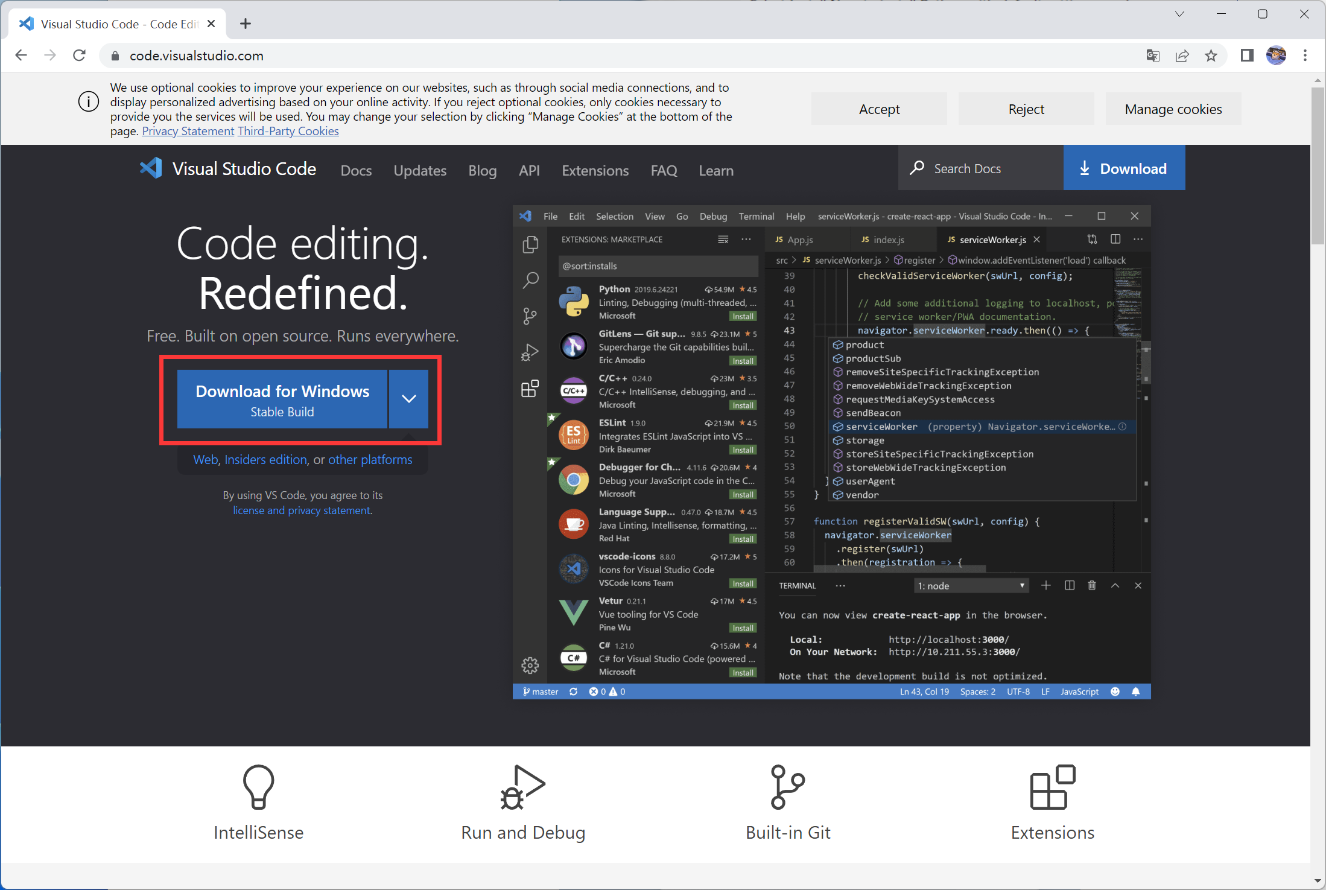Click the page scrollbar down arrow

[1318, 882]
